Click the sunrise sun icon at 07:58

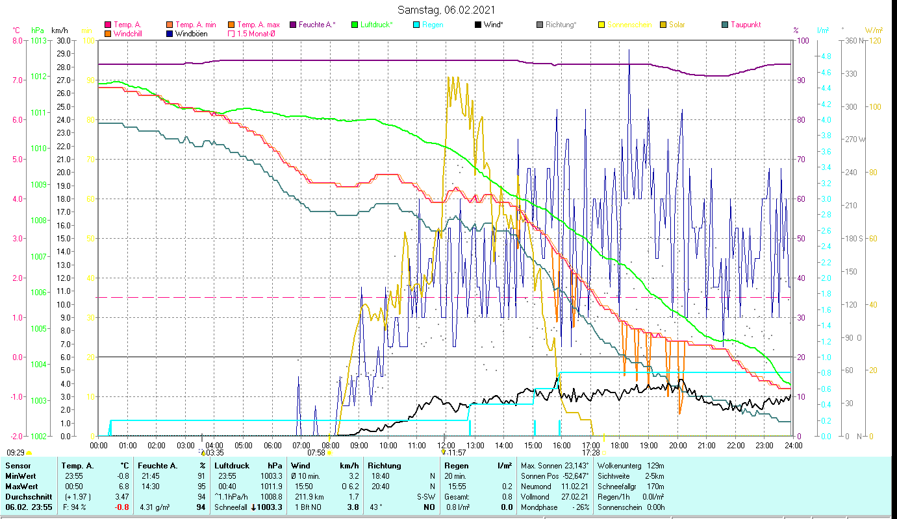[329, 453]
